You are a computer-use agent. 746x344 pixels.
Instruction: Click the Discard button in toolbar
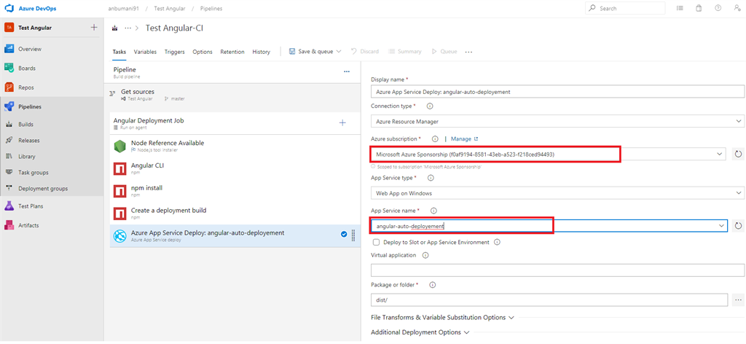pyautogui.click(x=364, y=52)
